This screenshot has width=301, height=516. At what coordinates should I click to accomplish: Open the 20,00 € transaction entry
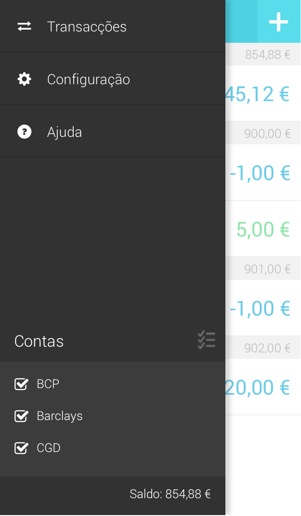click(x=257, y=387)
